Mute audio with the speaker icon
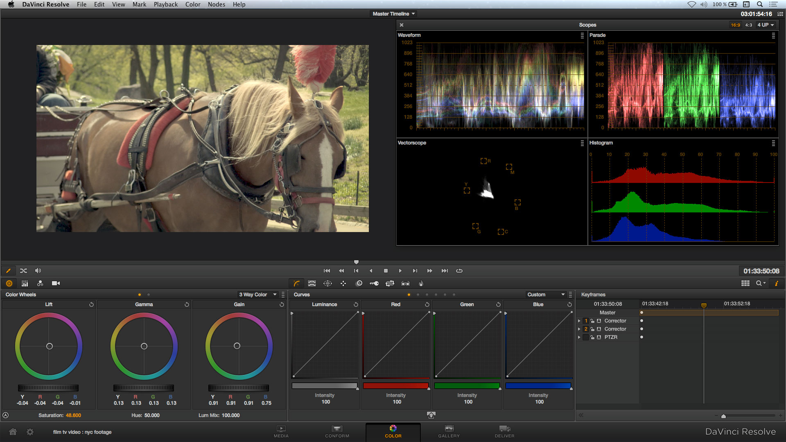This screenshot has width=786, height=442. pyautogui.click(x=38, y=271)
